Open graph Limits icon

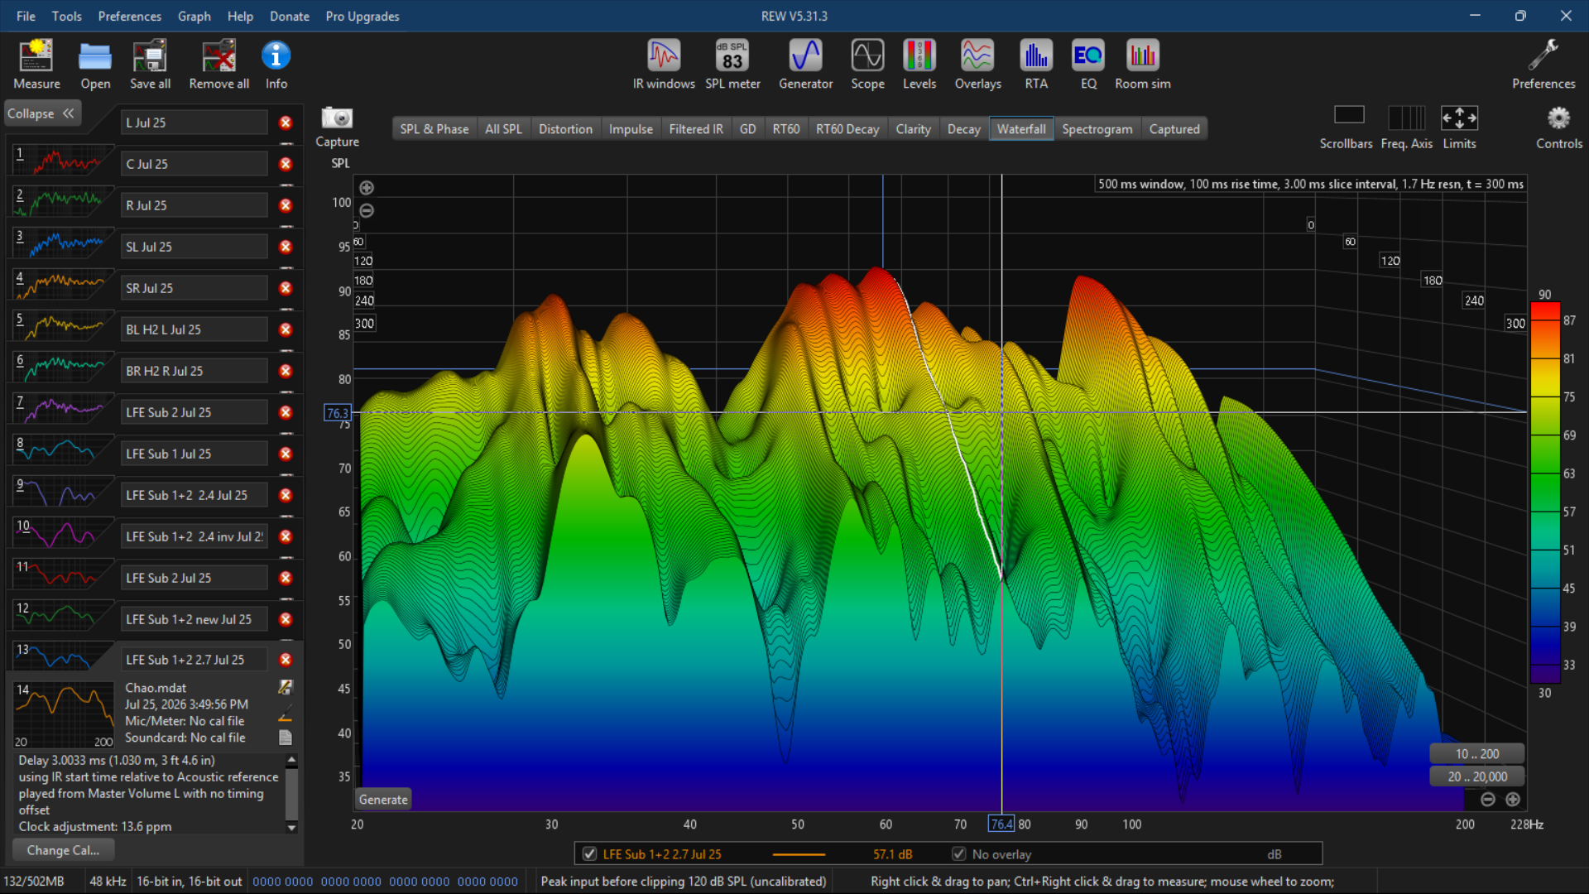(x=1459, y=118)
